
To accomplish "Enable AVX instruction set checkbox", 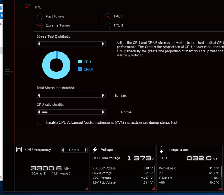I will click(x=39, y=122).
